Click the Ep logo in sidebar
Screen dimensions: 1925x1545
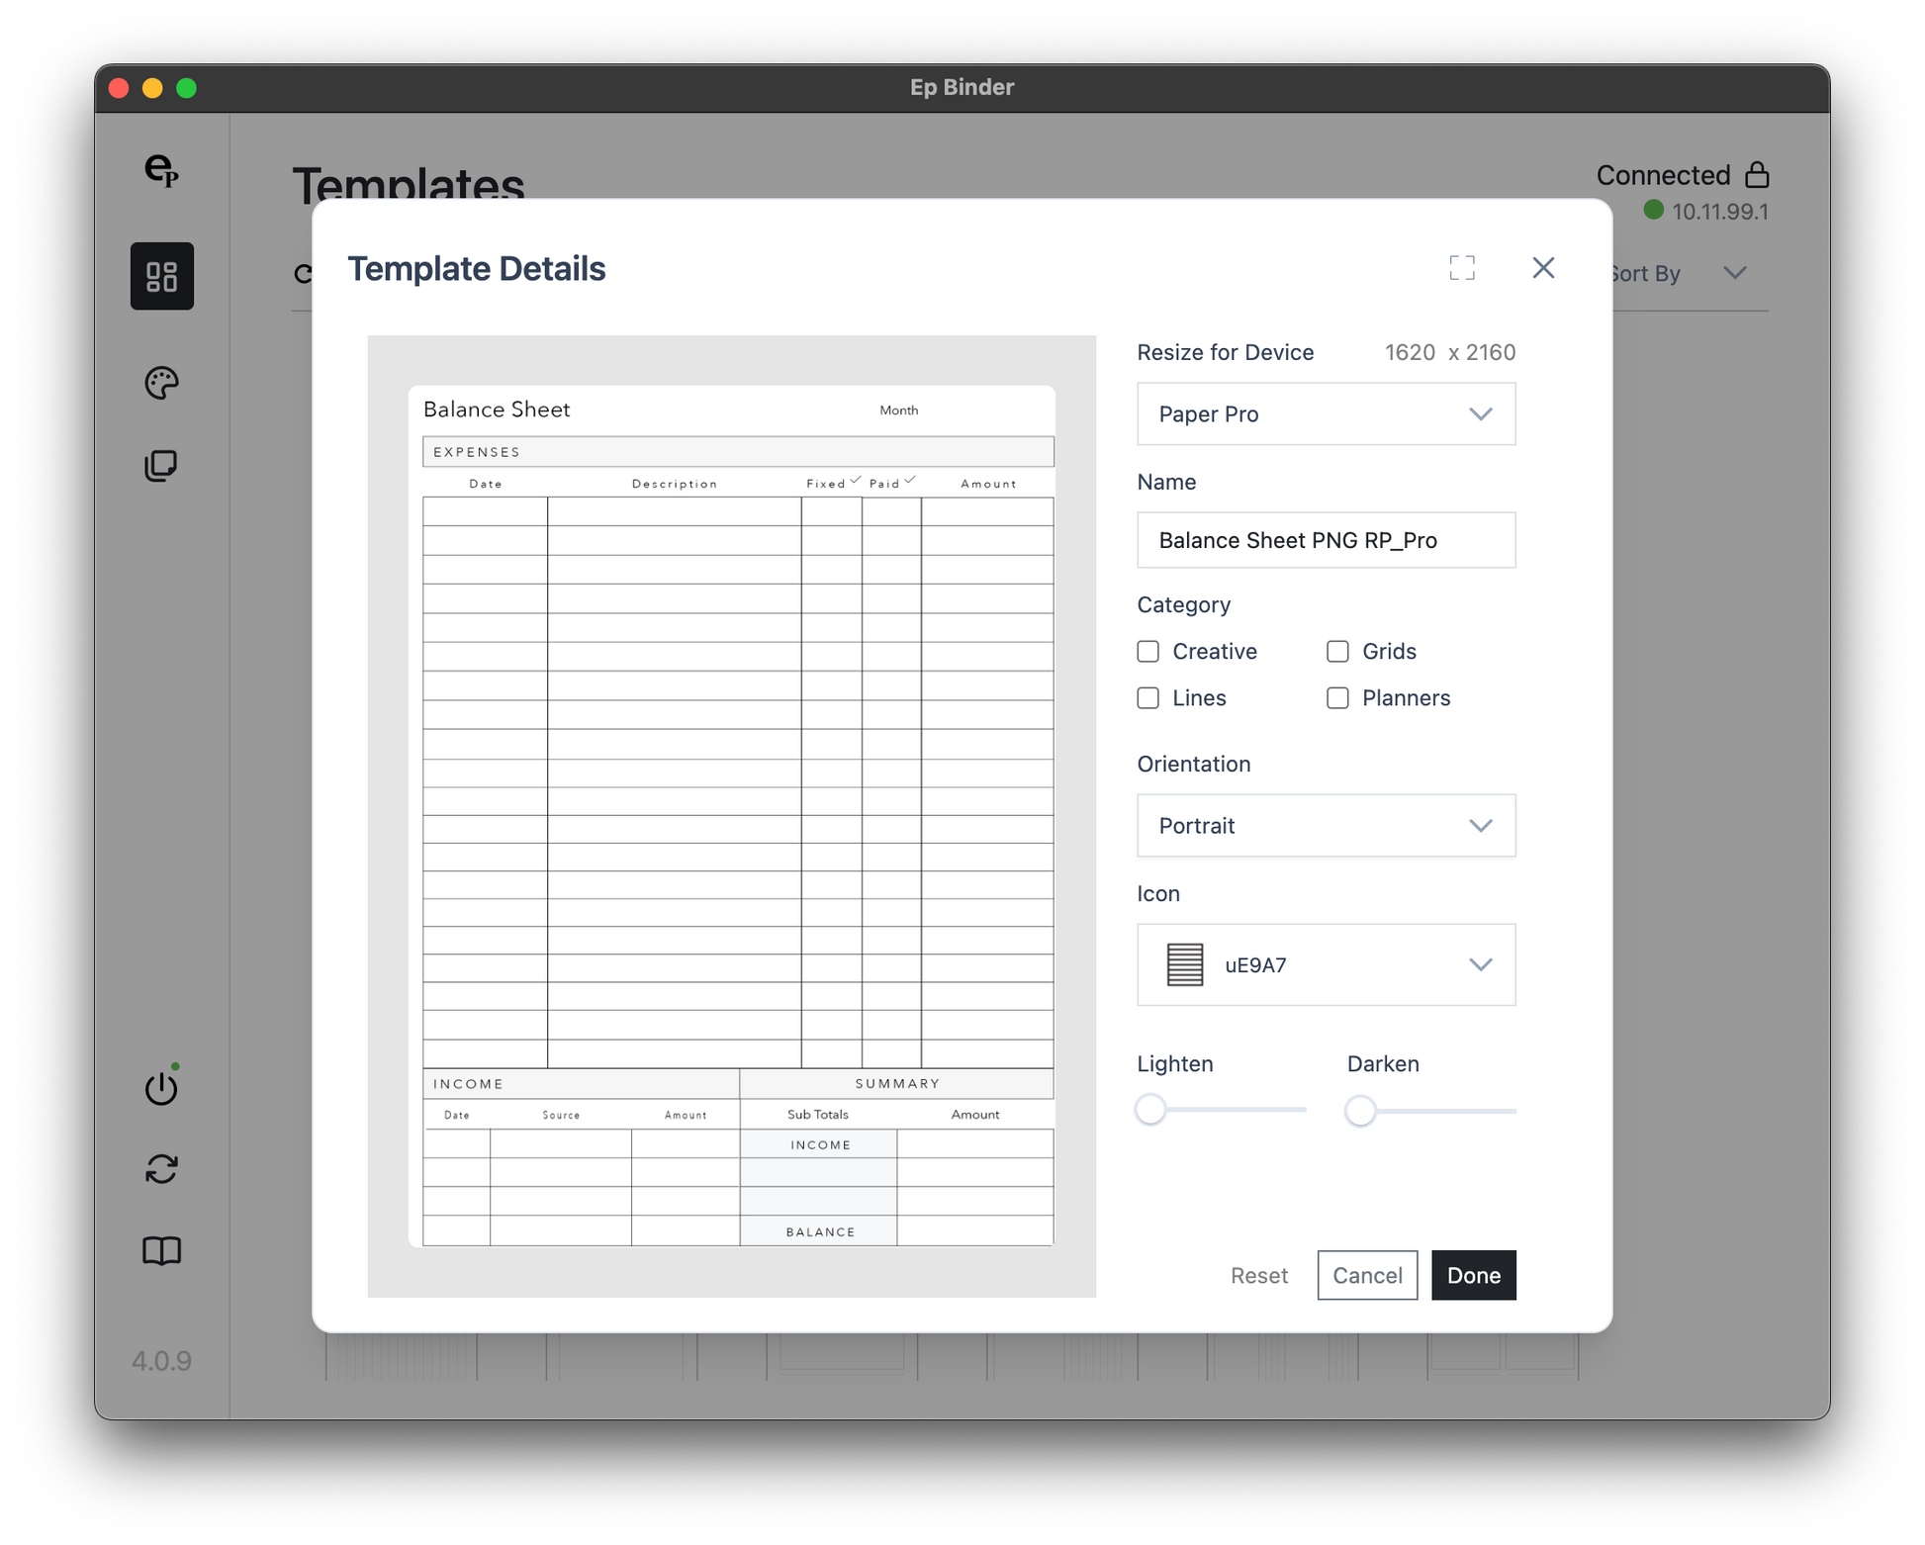161,170
